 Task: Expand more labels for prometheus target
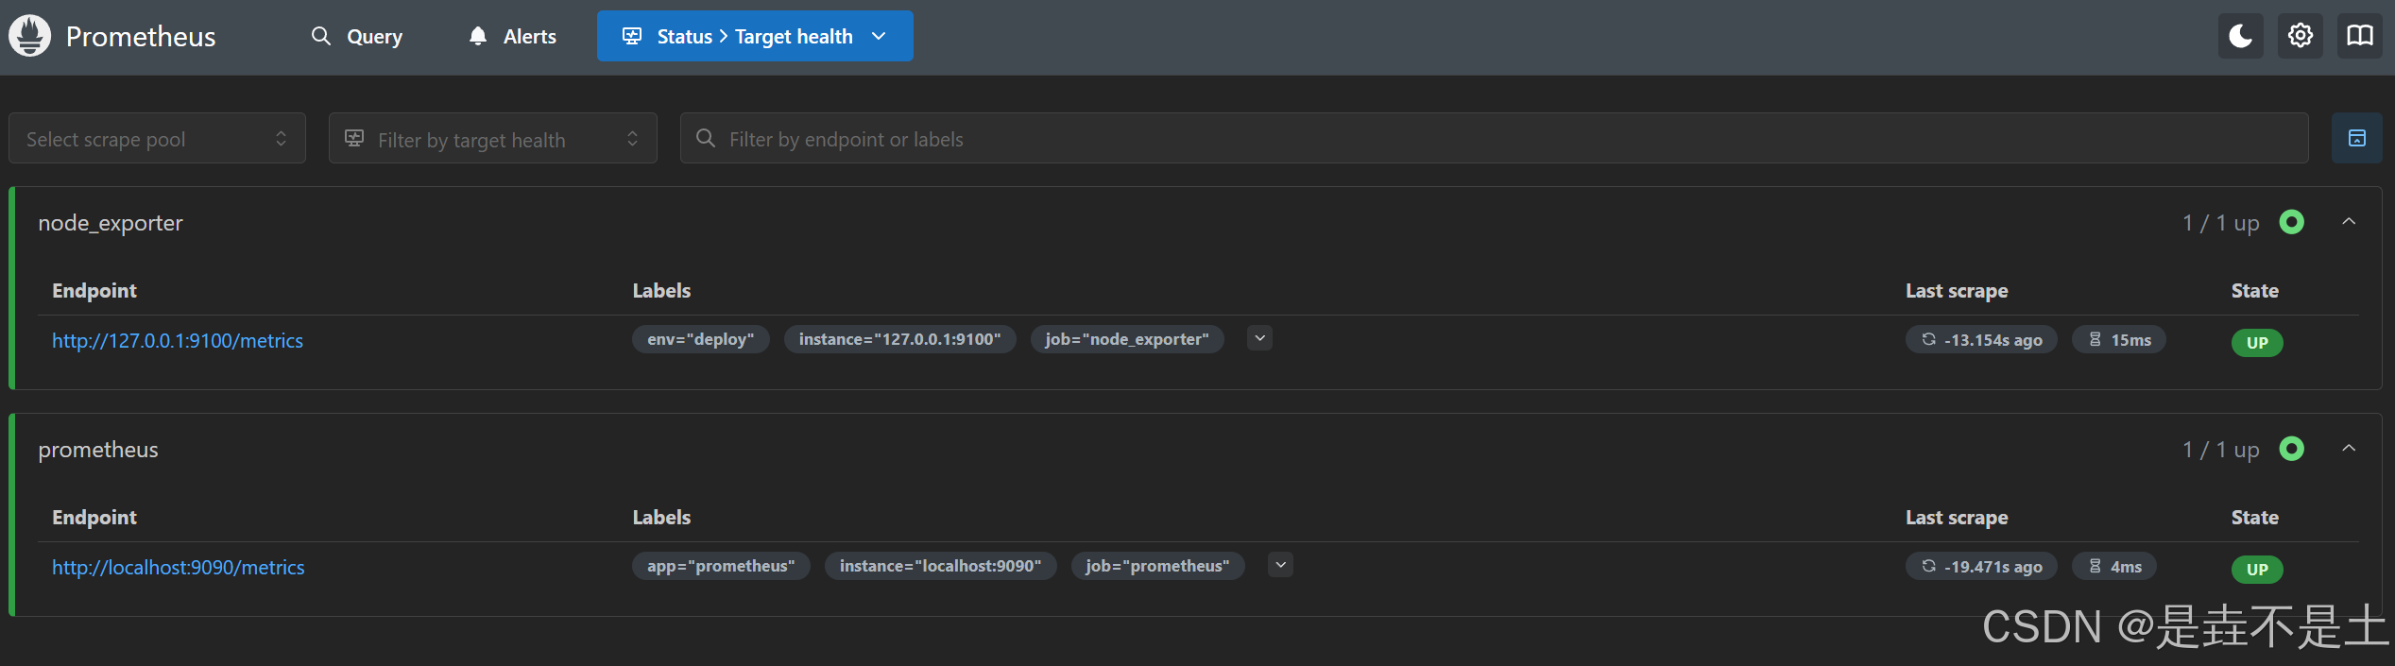point(1280,565)
